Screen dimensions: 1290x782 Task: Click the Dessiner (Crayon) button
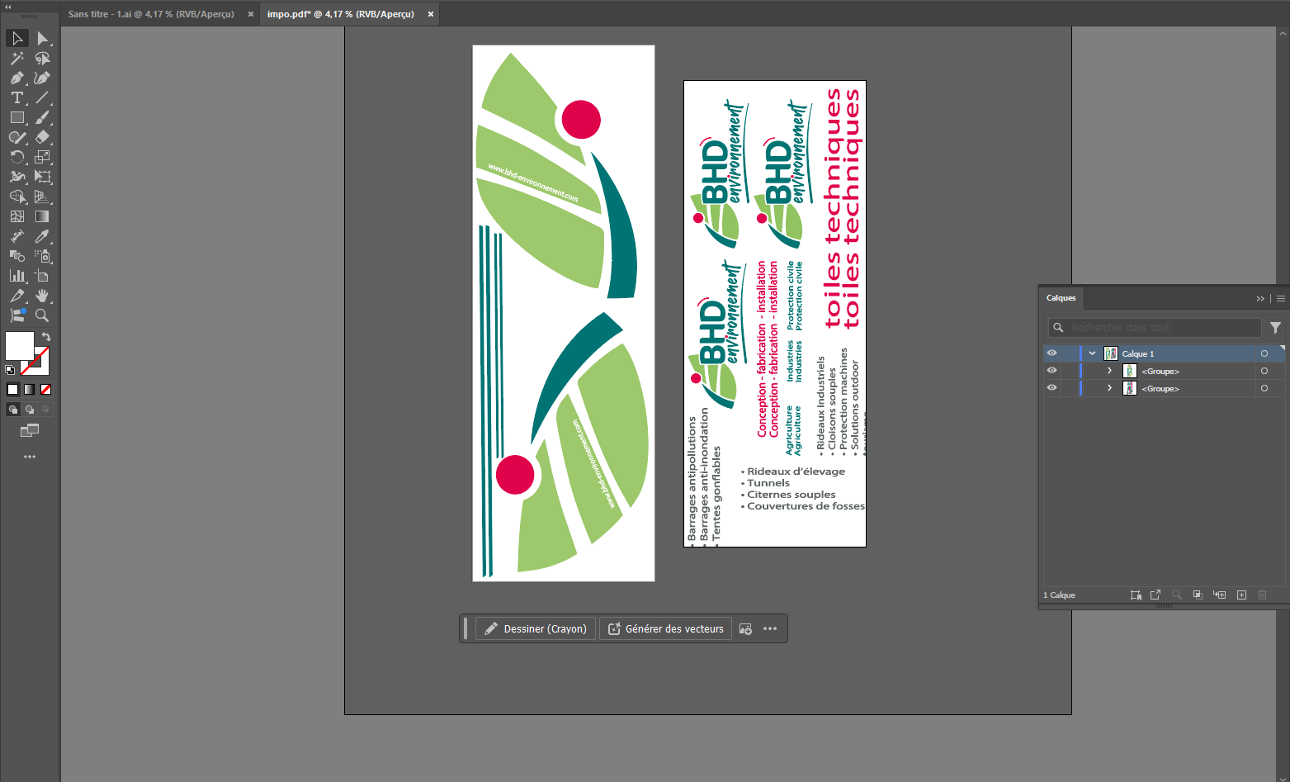point(536,628)
